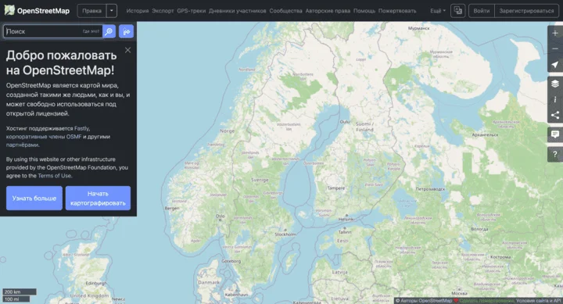Zoom in with the plus icon
The height and width of the screenshot is (304, 563).
coord(555,33)
